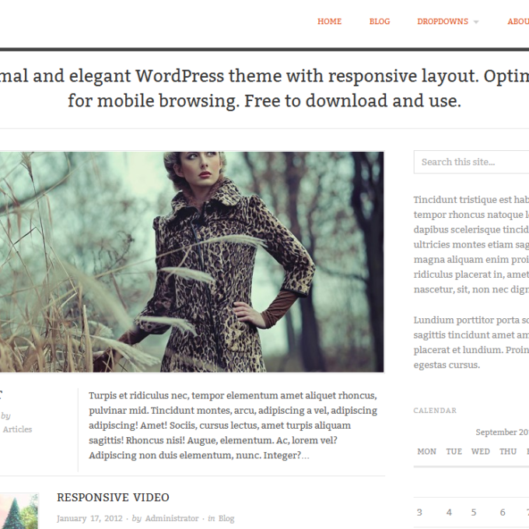529x529 pixels.
Task: Open the tree thumbnail of the video post
Action: click(19, 511)
